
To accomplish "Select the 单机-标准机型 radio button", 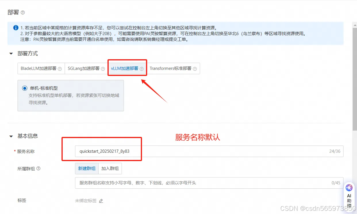I will (25, 88).
